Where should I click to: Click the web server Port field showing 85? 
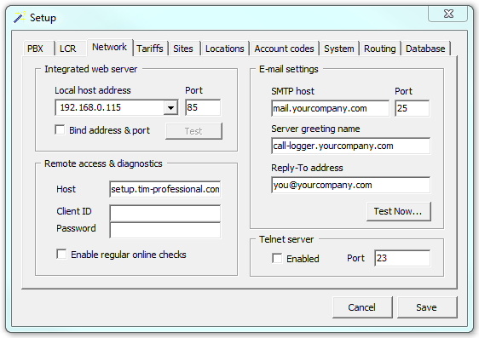click(203, 107)
